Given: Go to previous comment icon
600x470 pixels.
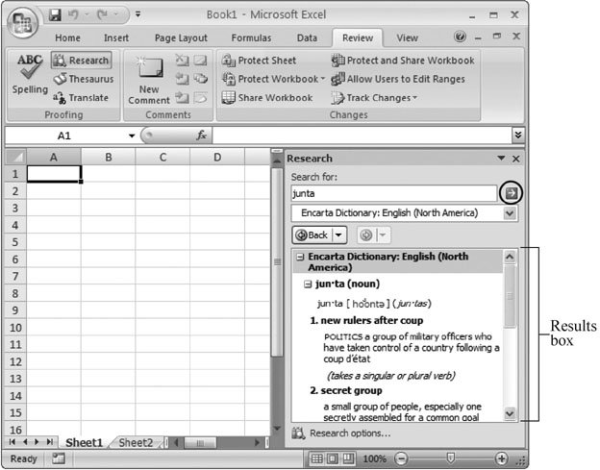Looking at the screenshot, I should [182, 79].
